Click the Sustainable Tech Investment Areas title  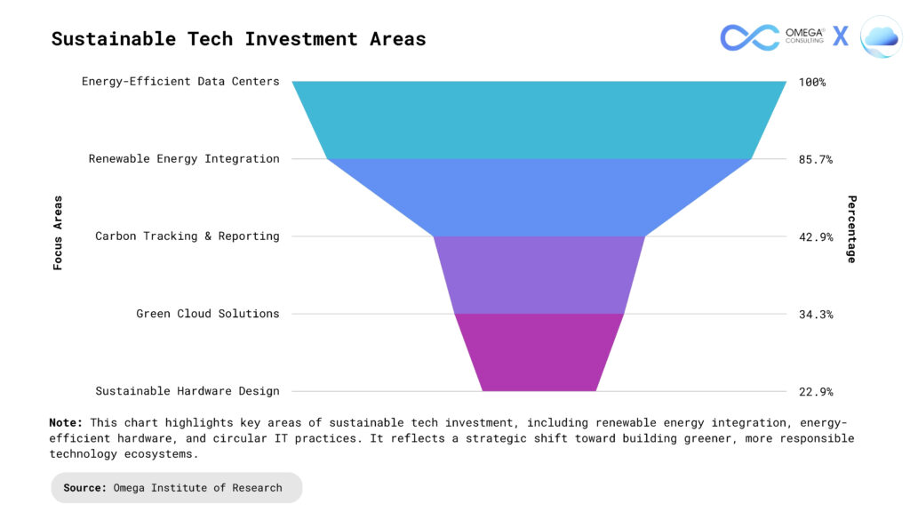click(238, 39)
